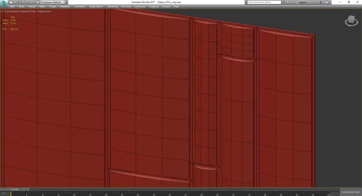The width and height of the screenshot is (362, 196).
Task: Open the Group menu
Action: pos(32,7)
